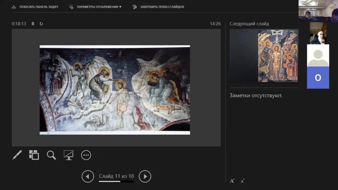Screen dimensions: 338x190
Task: Activate the zoom into slide magnifier
Action: point(51,155)
